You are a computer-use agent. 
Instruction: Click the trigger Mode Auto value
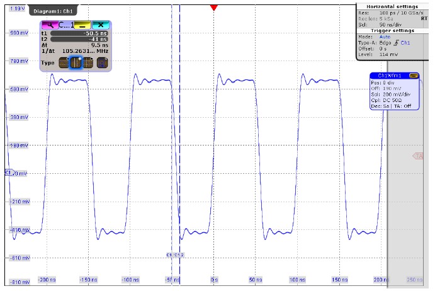[385, 37]
